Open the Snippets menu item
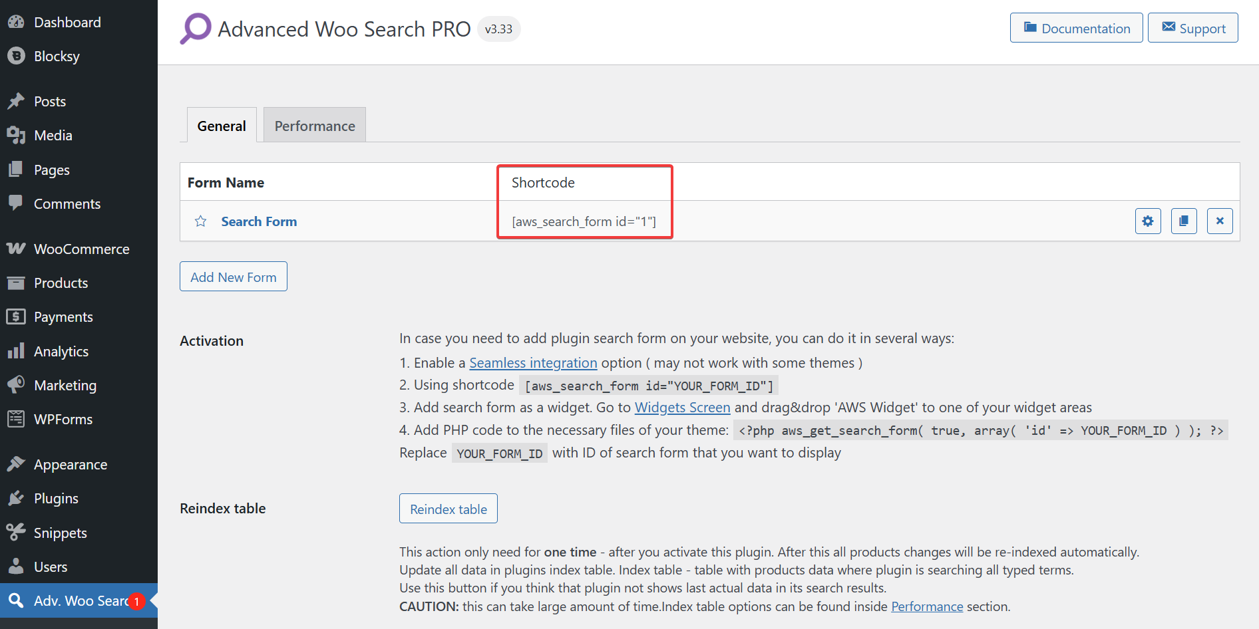Screen dimensions: 1259x629 pos(60,533)
